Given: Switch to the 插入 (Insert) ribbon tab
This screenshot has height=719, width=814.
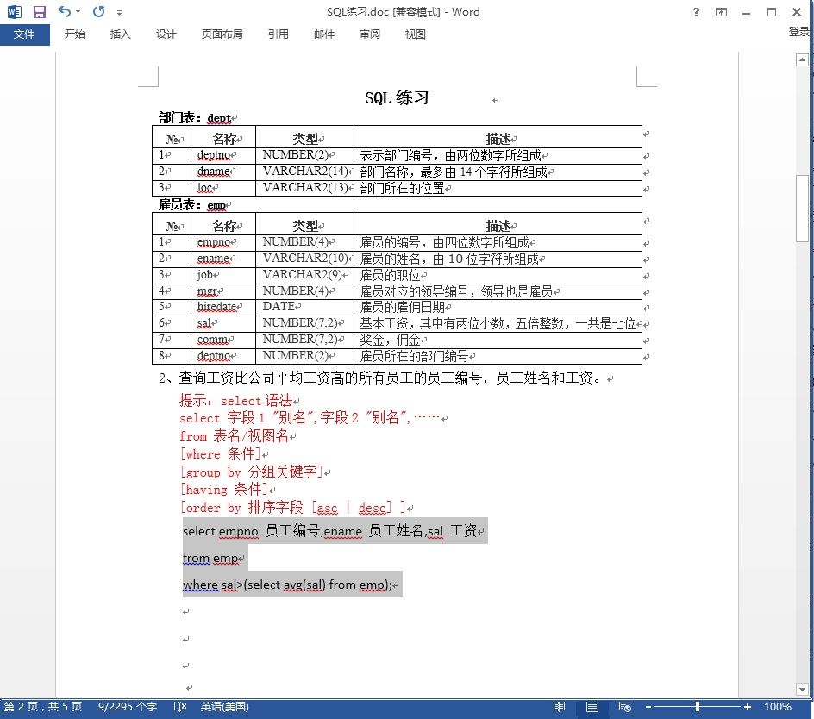Looking at the screenshot, I should [x=121, y=34].
